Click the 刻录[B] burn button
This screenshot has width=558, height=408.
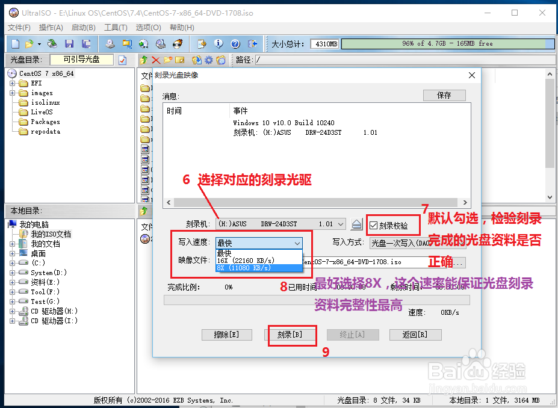click(x=290, y=335)
